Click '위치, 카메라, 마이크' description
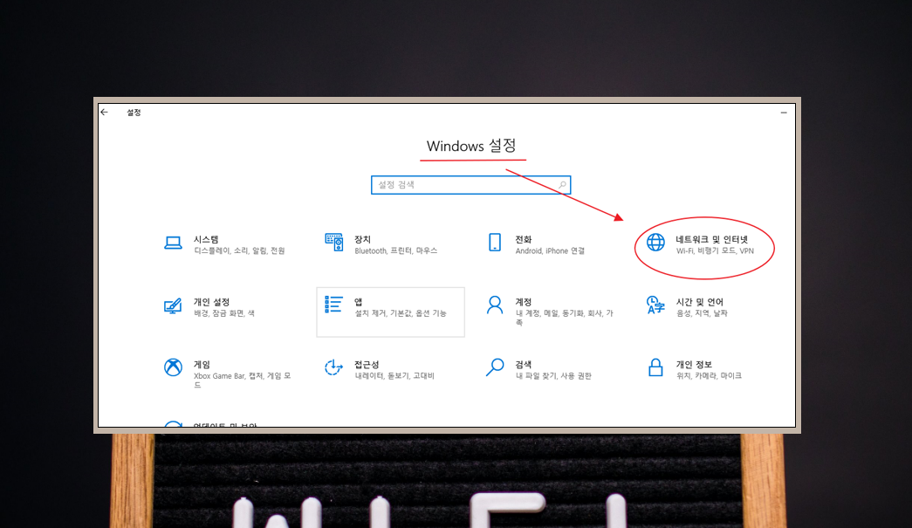This screenshot has height=528, width=912. (x=709, y=376)
